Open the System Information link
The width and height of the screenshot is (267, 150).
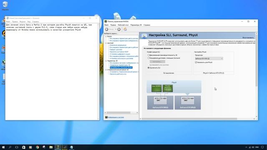click(116, 117)
